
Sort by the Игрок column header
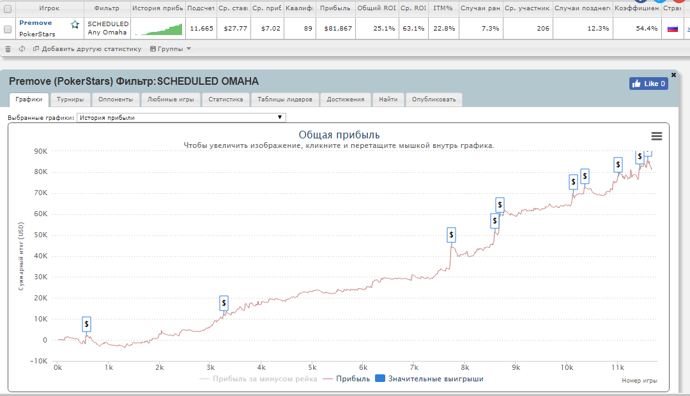click(49, 8)
